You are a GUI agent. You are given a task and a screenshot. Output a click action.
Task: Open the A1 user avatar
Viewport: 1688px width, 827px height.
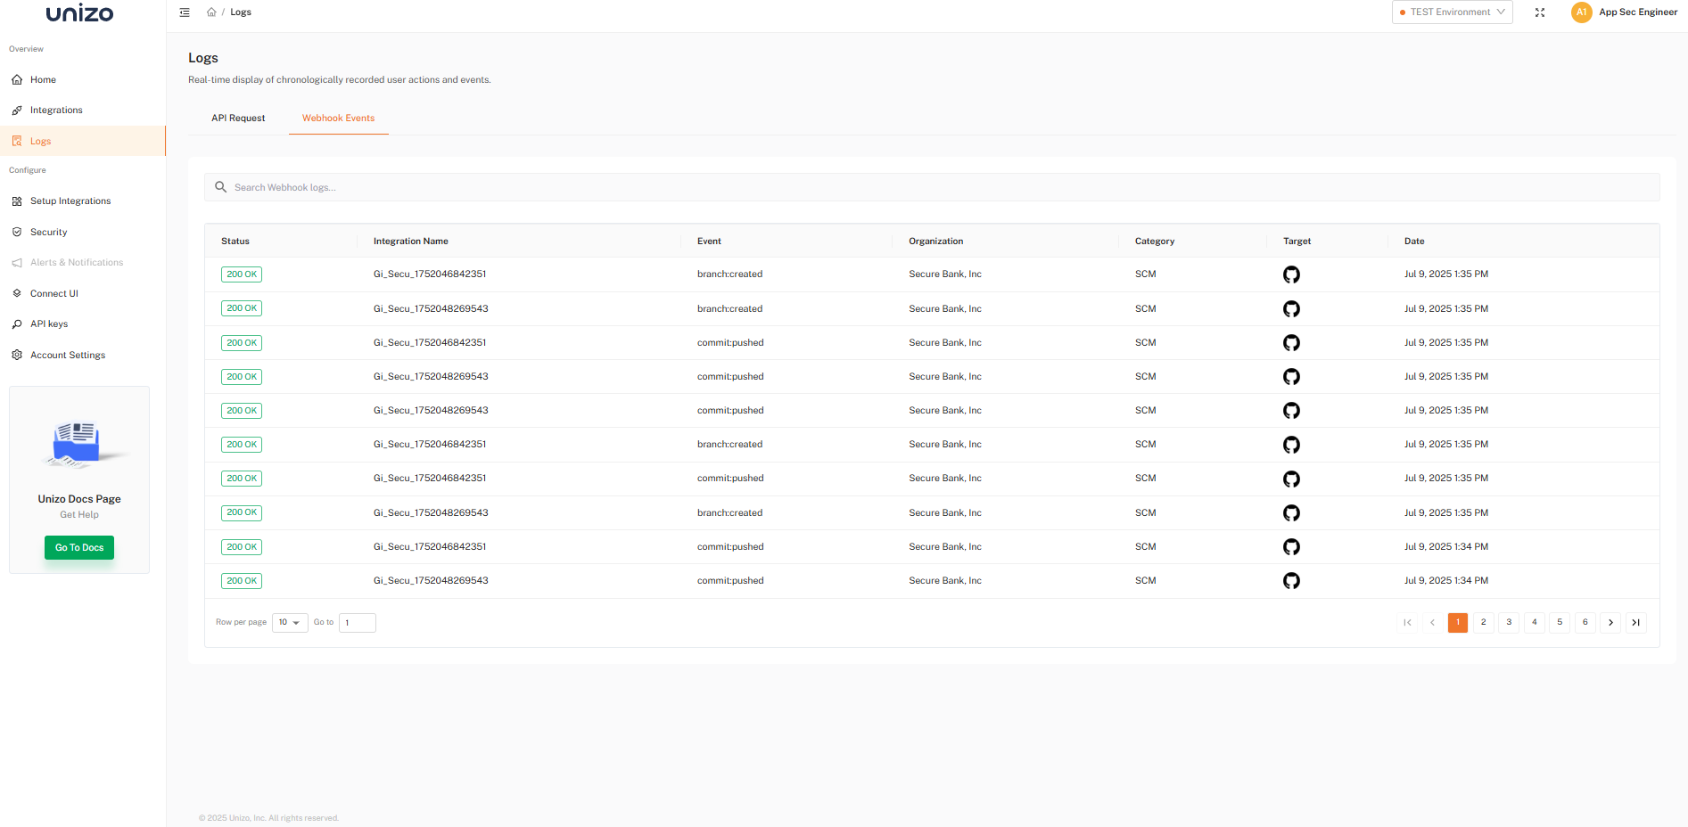[x=1581, y=12]
